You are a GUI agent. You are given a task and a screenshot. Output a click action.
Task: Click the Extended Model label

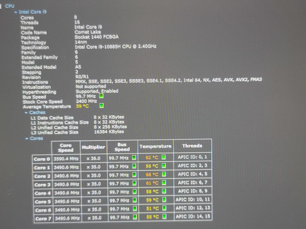tap(39, 68)
